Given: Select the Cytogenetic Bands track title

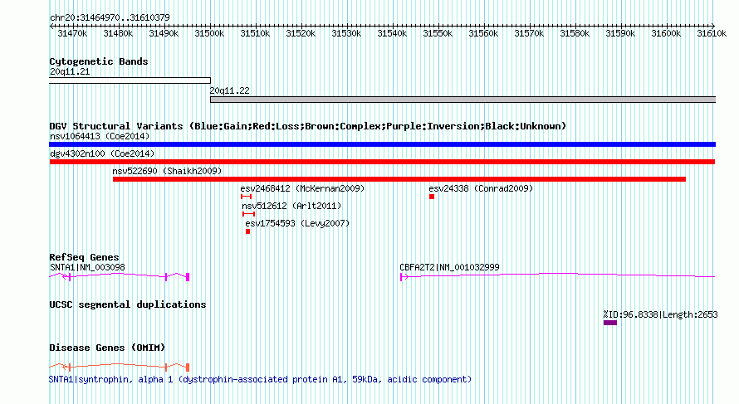Looking at the screenshot, I should click(99, 61).
